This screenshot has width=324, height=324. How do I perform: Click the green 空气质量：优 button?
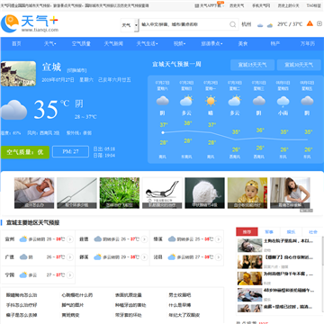tap(25, 152)
